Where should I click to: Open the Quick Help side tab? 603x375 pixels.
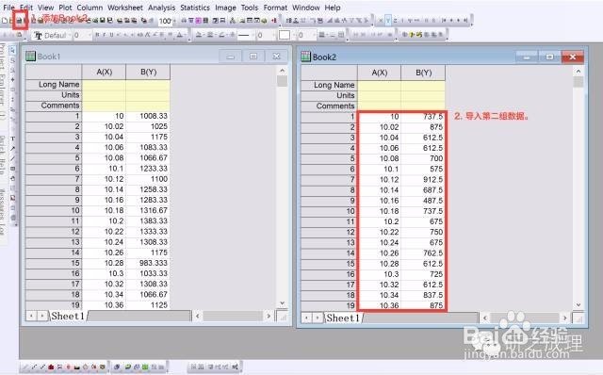pyautogui.click(x=3, y=155)
